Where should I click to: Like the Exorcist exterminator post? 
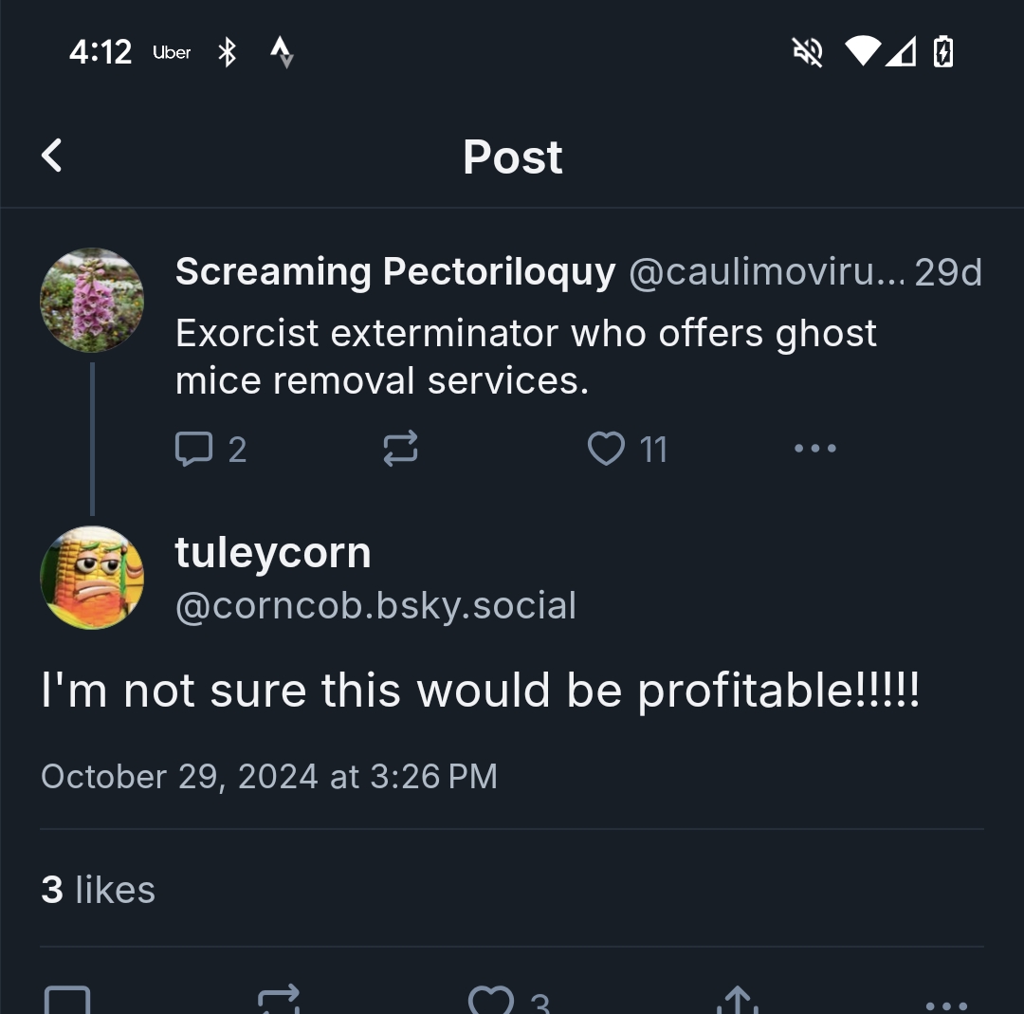tap(607, 449)
